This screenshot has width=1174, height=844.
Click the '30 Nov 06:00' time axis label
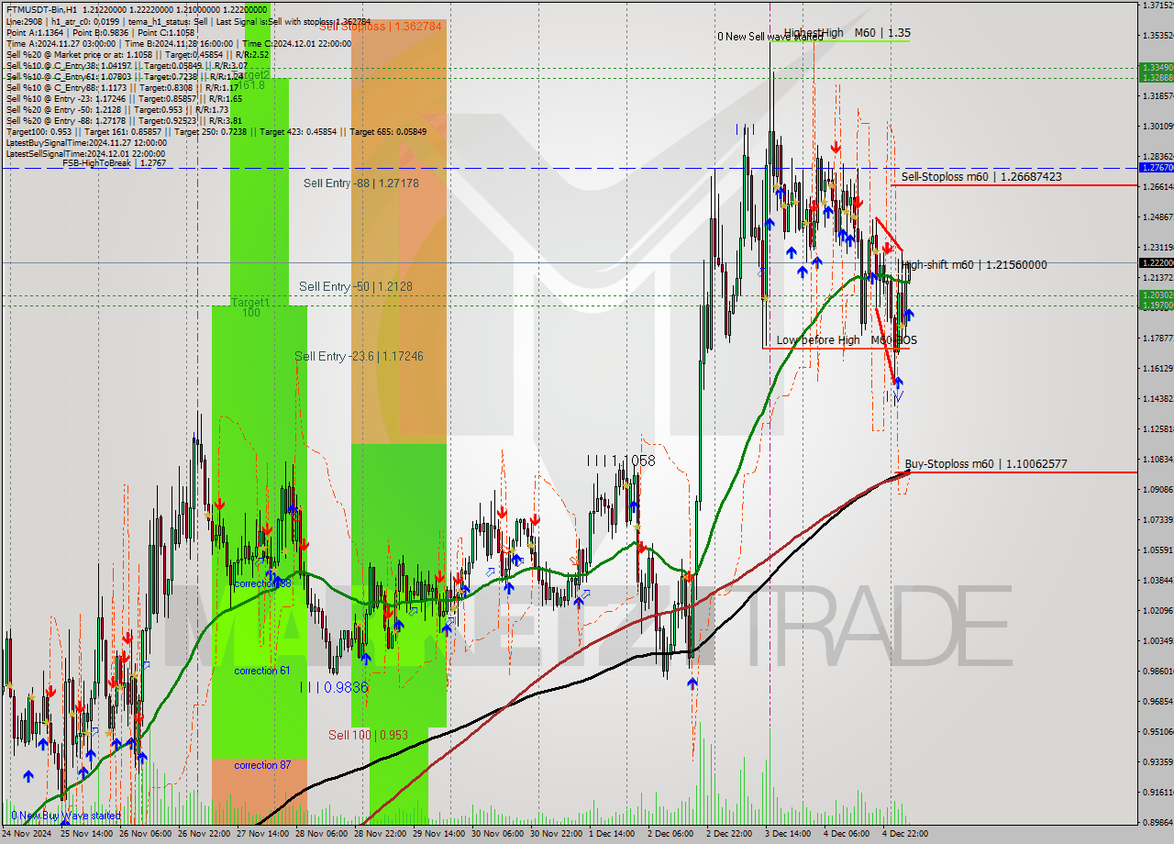(x=498, y=835)
